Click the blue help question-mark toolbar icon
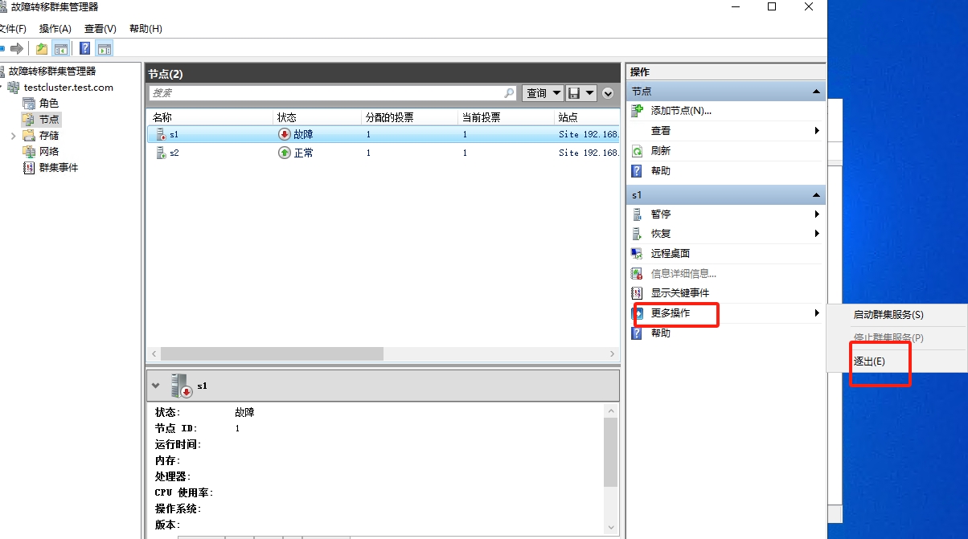Screen dimensions: 968x539 [x=84, y=48]
